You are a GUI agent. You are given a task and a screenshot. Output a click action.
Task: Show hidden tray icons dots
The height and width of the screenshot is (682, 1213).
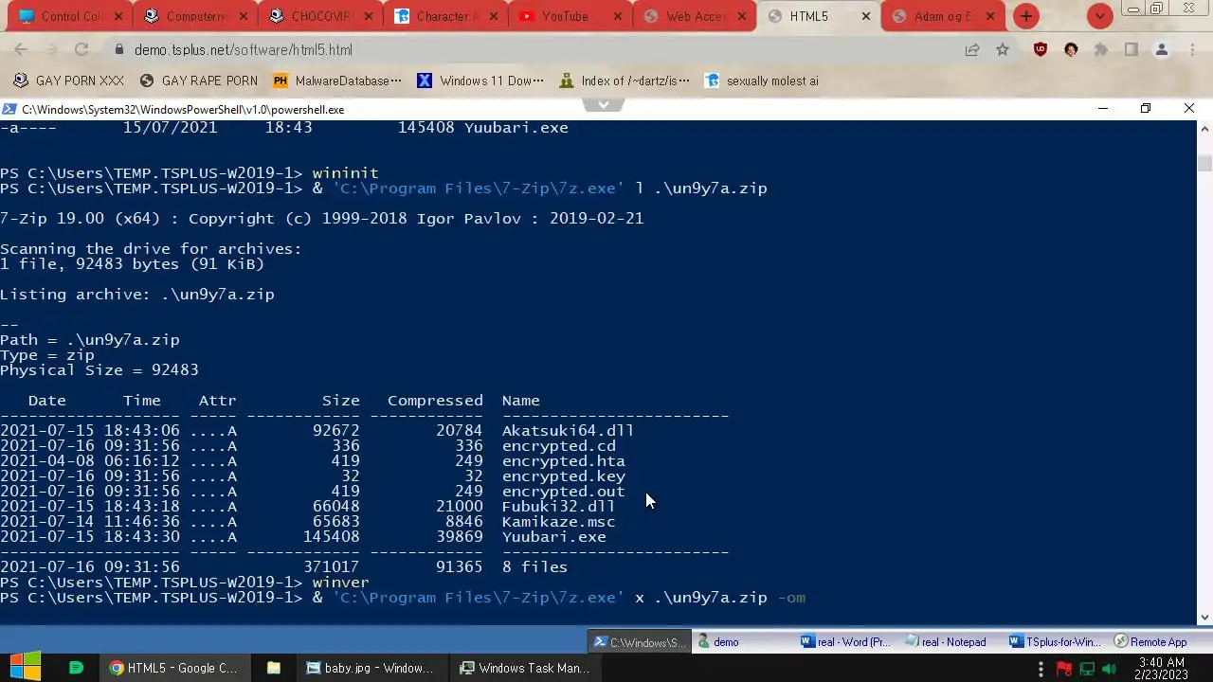coord(1041,669)
